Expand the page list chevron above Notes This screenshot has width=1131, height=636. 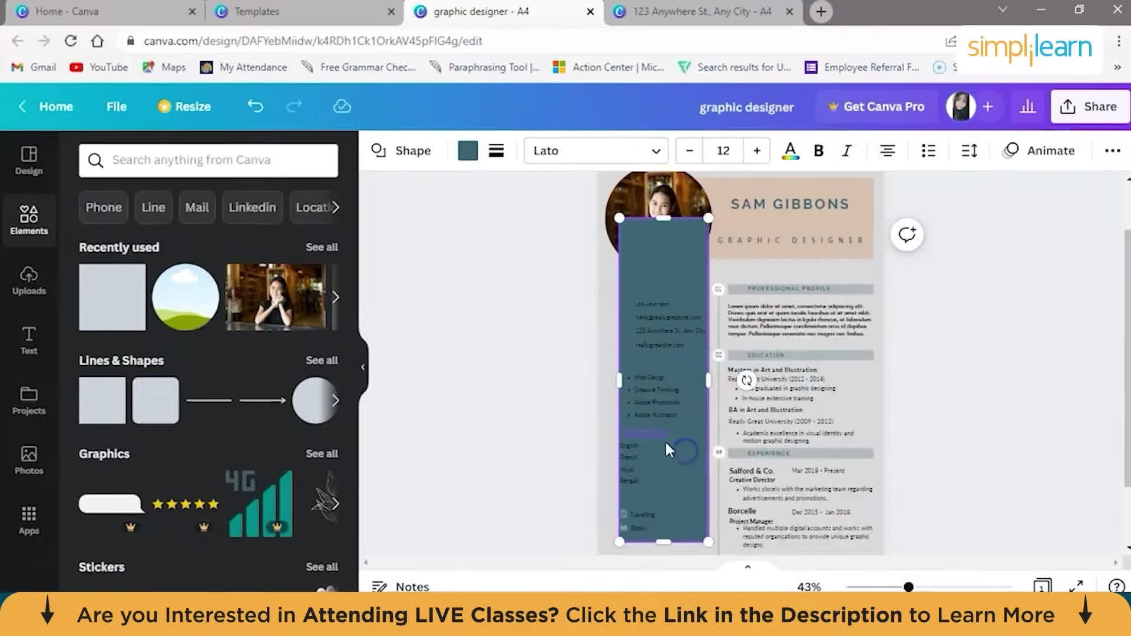(748, 567)
